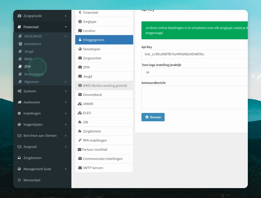The image size is (261, 198).
Task: Expand the Zorgepisode sidebar section
Action: 66,16
